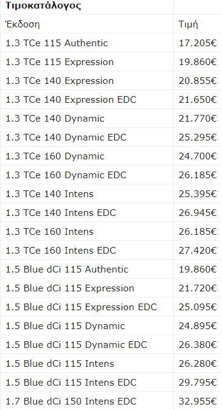
Task: Select the 1.3 TCe 160 Dynamic EDC version
Action: [66, 175]
